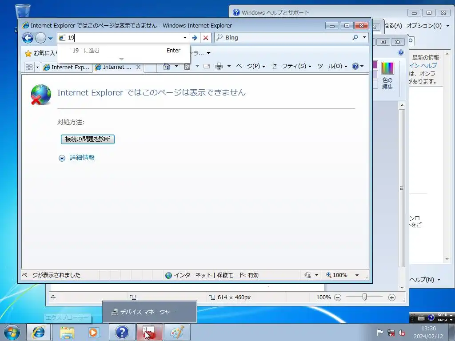Open ヘルプ(N) dropdown in Help window
455x341 pixels.
point(425,280)
